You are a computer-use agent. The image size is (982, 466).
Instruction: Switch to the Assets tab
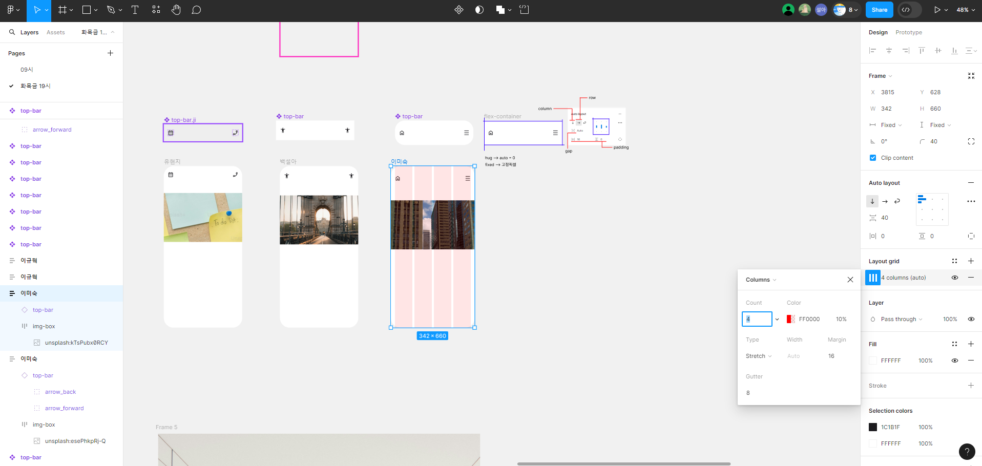(x=56, y=32)
